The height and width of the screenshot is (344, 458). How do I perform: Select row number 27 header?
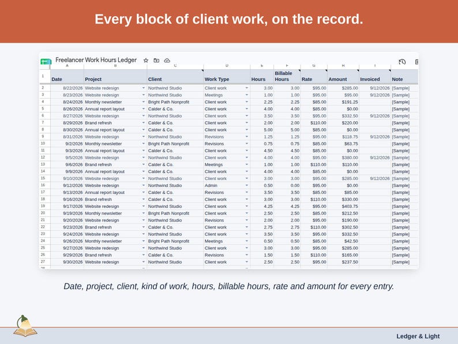point(44,262)
